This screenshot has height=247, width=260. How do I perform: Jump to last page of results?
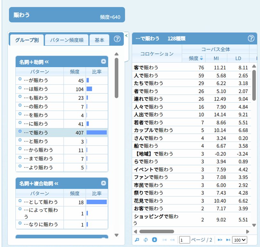pos(228,240)
